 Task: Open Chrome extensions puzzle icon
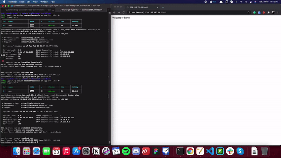coord(268,12)
